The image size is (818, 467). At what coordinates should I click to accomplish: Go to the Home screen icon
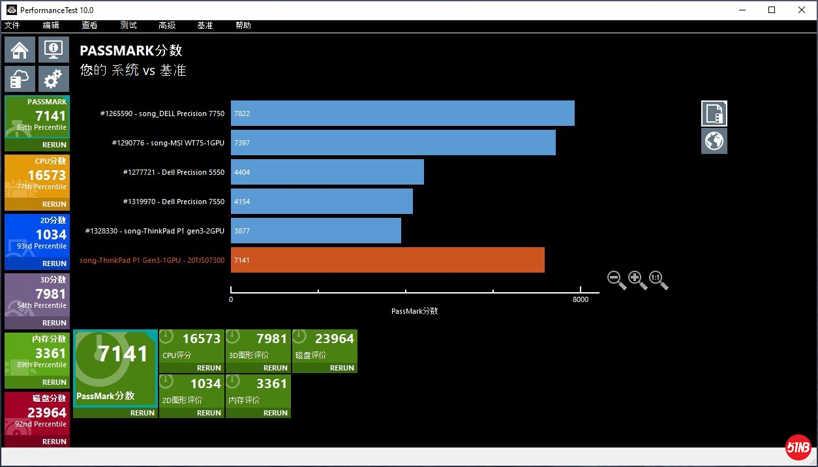point(20,50)
